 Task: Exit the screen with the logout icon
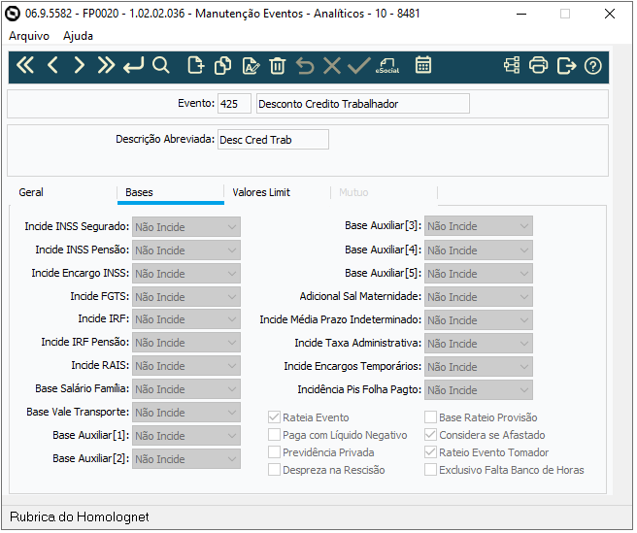pyautogui.click(x=566, y=65)
